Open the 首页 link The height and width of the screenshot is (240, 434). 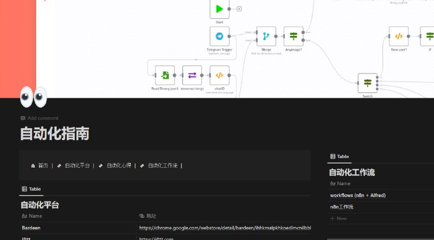point(43,166)
